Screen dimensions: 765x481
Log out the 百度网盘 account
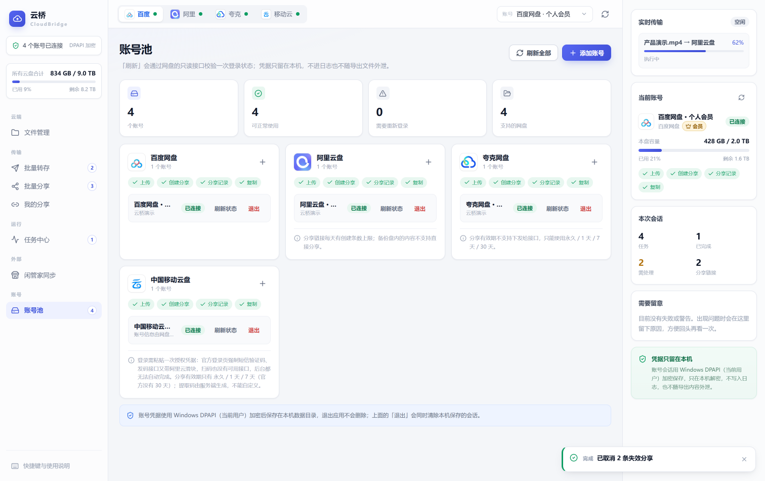coord(254,209)
